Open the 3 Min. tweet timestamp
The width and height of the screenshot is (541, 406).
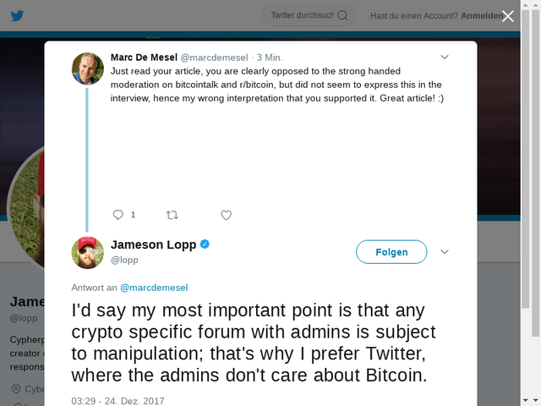pyautogui.click(x=270, y=58)
